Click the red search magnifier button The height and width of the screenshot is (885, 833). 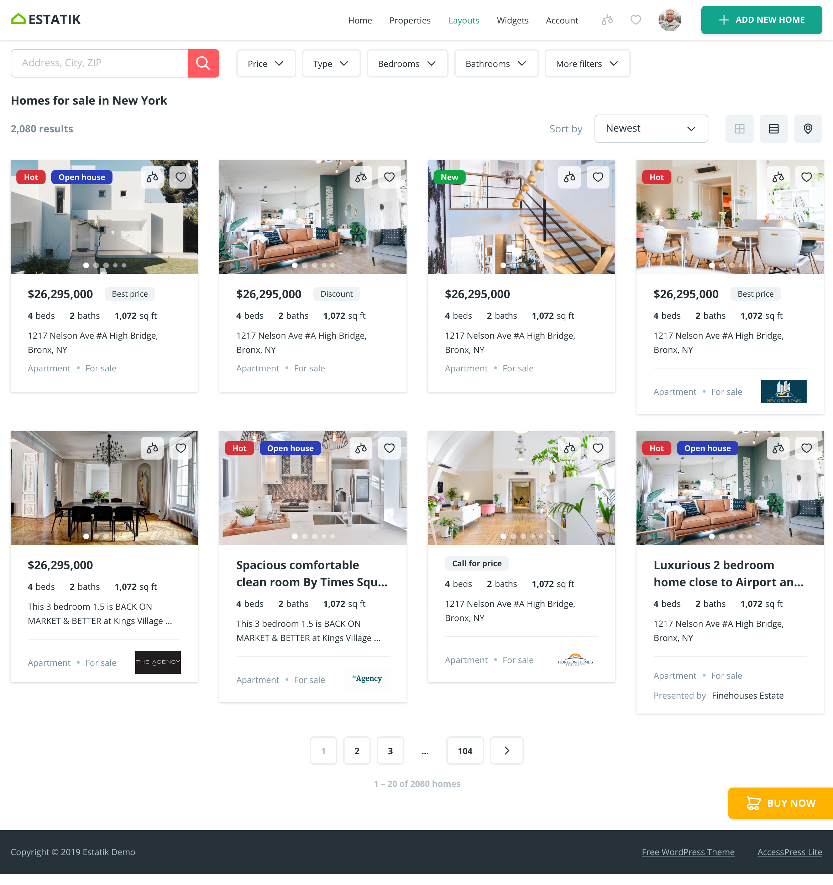point(203,63)
